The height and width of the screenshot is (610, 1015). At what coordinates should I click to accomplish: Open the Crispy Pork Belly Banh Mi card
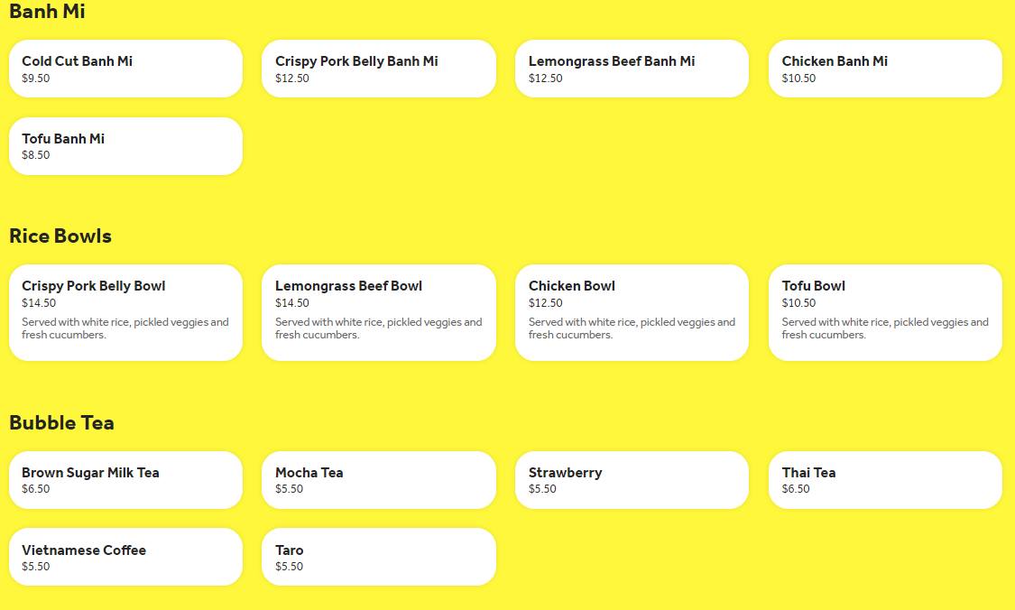tap(378, 68)
